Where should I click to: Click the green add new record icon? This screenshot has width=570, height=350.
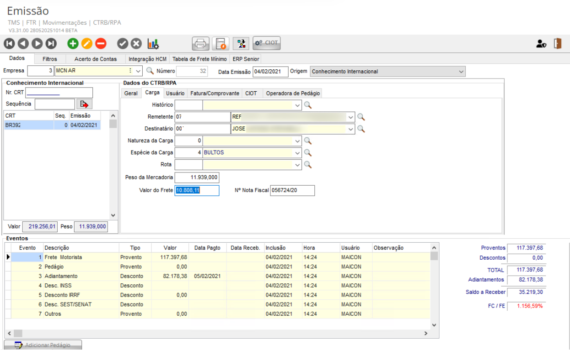pyautogui.click(x=73, y=44)
